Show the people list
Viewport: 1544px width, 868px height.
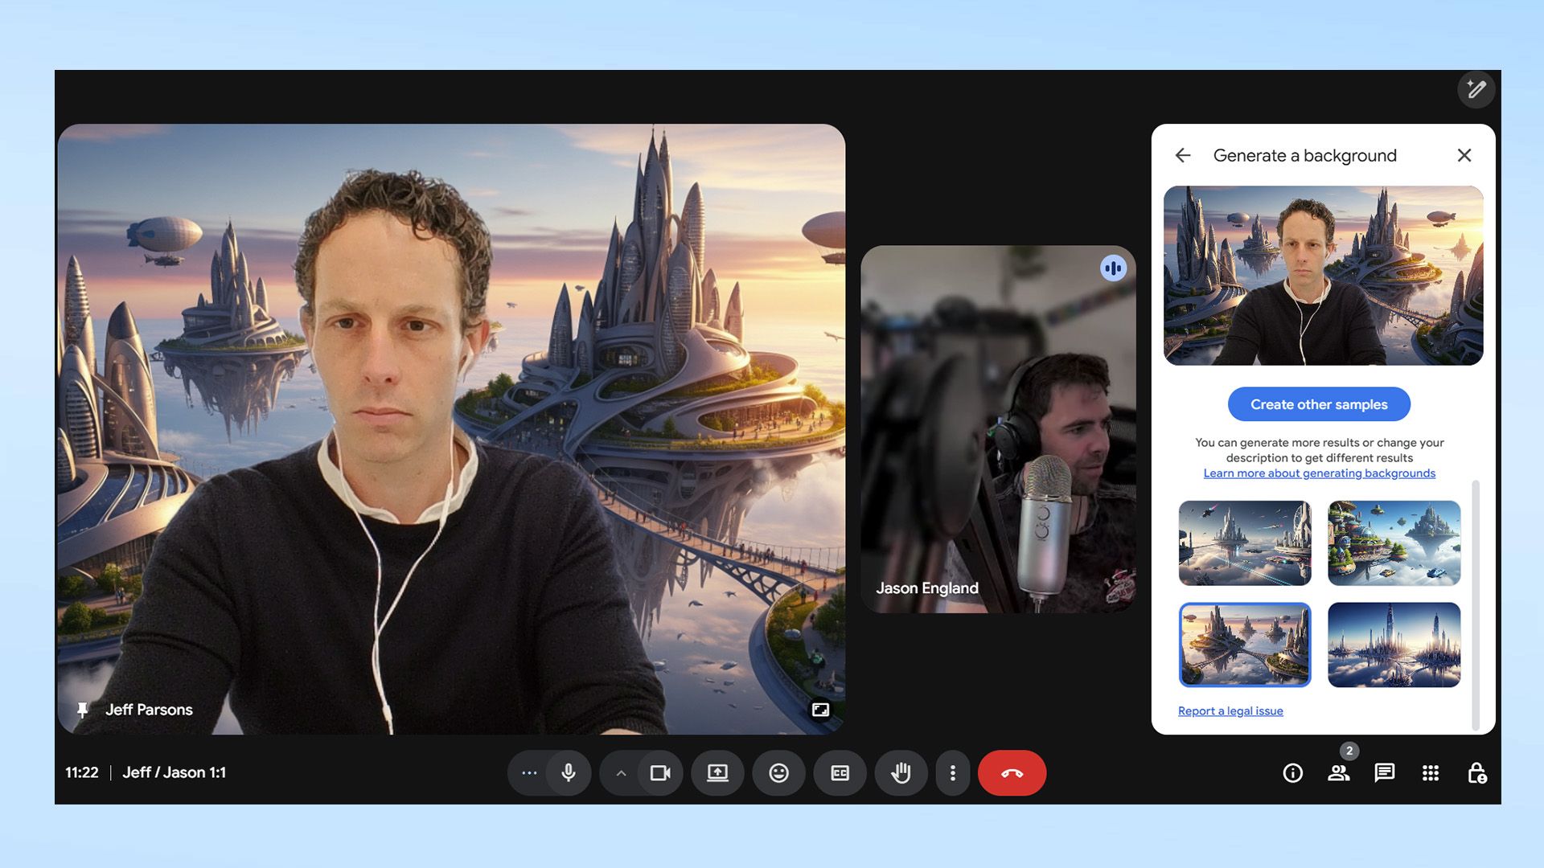coord(1339,772)
